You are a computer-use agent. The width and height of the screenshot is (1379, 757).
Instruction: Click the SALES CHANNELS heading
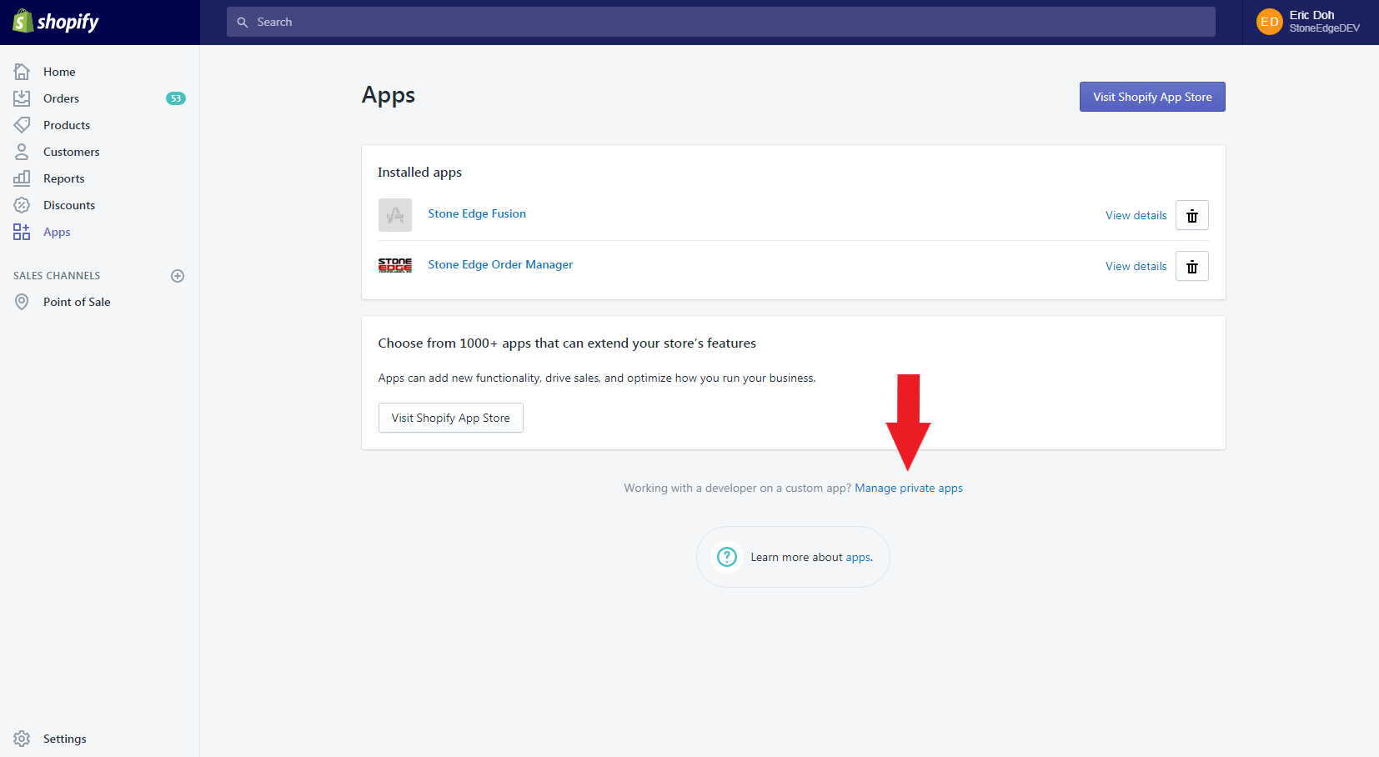click(57, 275)
